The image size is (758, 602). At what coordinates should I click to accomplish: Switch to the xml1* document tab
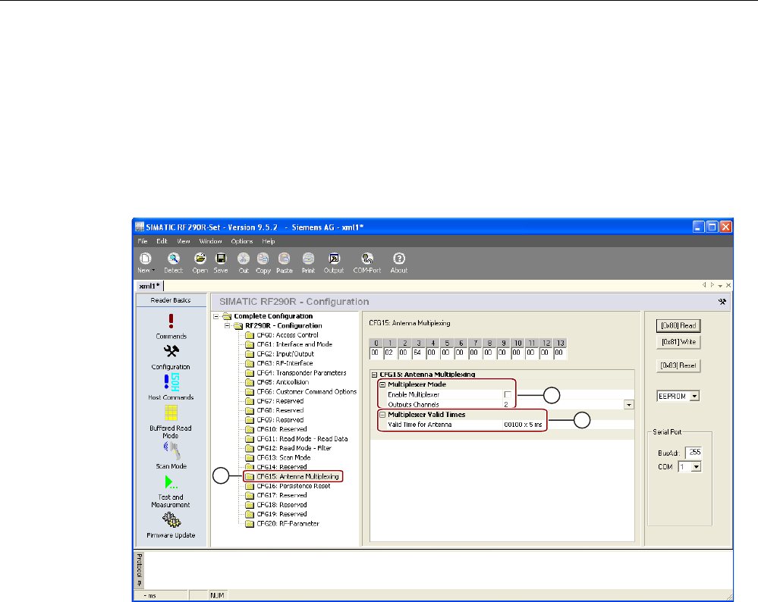[149, 286]
